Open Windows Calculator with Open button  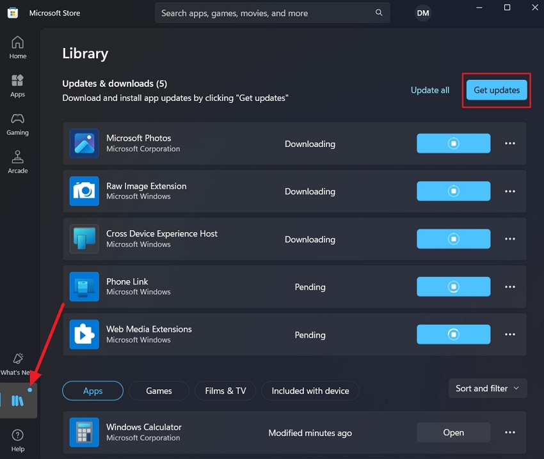[x=454, y=432]
